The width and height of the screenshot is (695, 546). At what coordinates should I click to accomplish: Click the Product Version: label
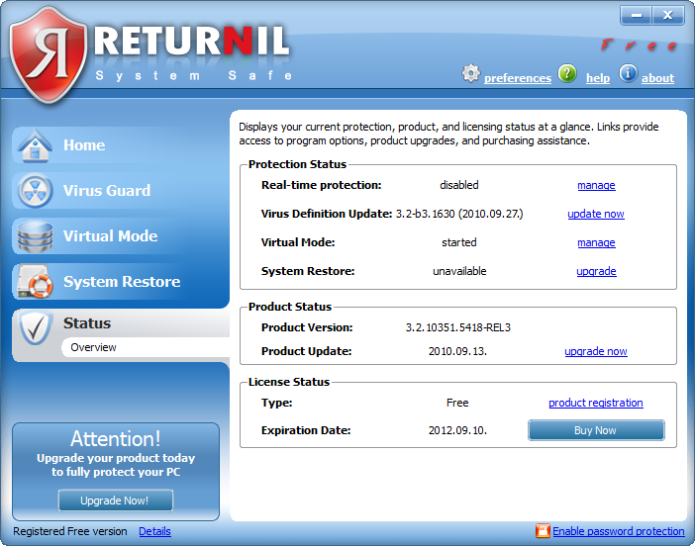click(307, 327)
